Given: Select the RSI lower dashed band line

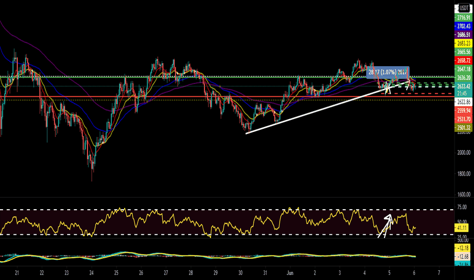Looking at the screenshot, I should tap(227, 235).
